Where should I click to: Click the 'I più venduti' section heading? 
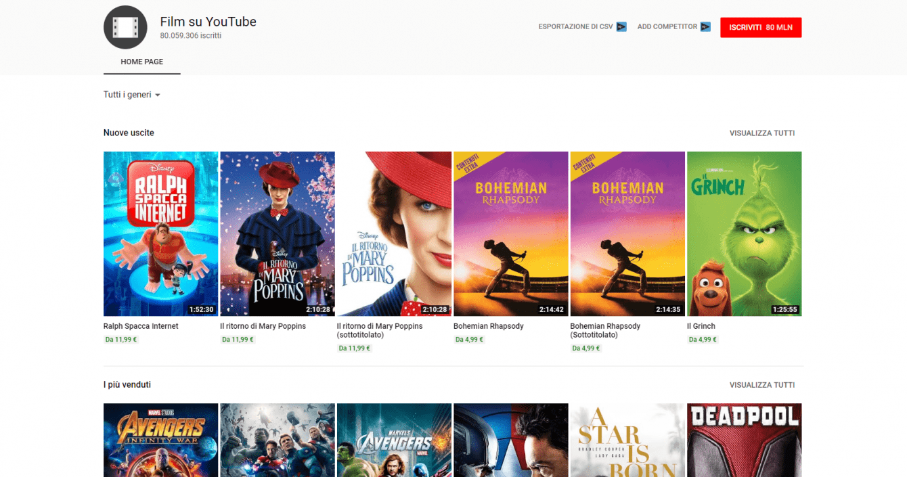(127, 385)
